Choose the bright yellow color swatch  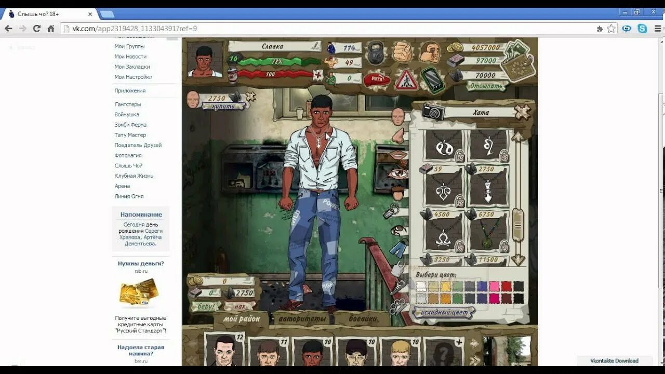446,286
